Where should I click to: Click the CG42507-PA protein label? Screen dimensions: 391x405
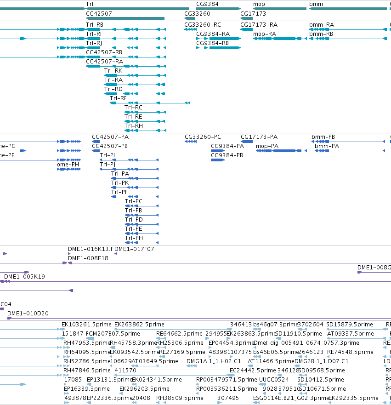click(x=110, y=137)
